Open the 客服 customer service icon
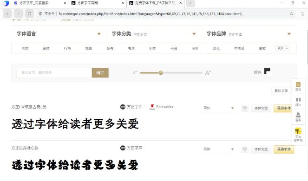The width and height of the screenshot is (308, 181). tap(298, 117)
